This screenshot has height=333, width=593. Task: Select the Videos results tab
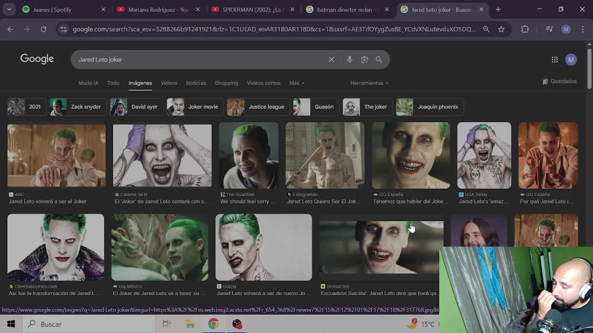[169, 83]
